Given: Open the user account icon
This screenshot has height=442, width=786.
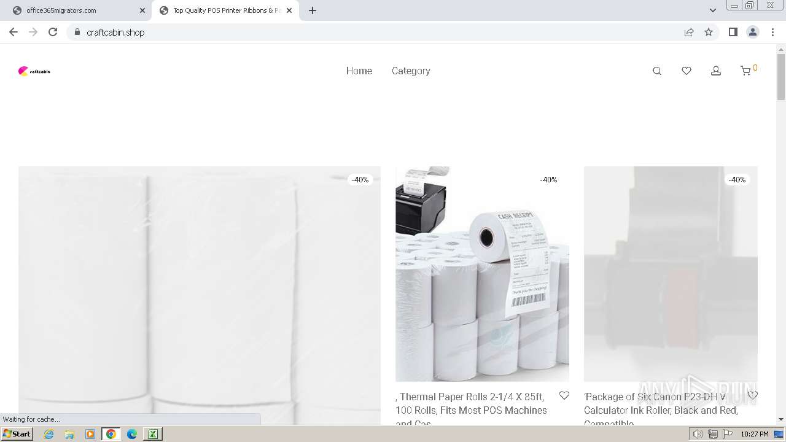Looking at the screenshot, I should point(716,71).
